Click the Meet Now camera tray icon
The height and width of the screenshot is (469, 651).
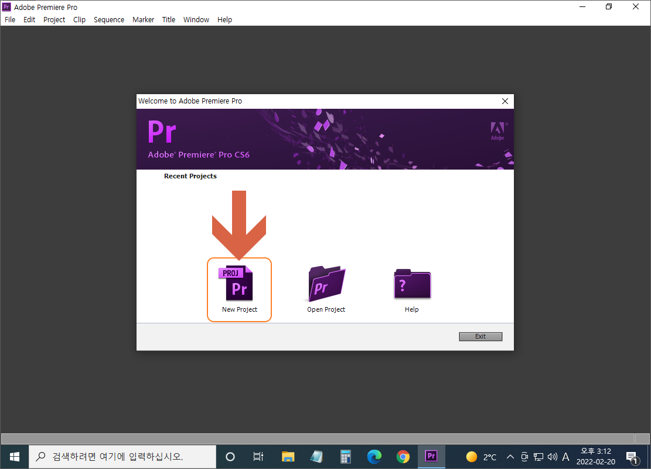click(524, 457)
